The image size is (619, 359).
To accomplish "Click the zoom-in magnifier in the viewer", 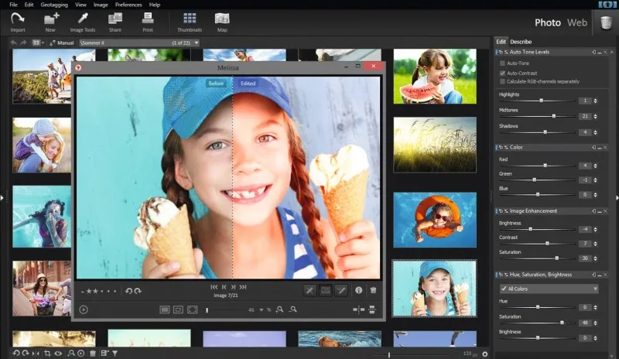I will click(x=279, y=309).
